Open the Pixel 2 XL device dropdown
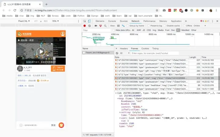 pos(24,21)
